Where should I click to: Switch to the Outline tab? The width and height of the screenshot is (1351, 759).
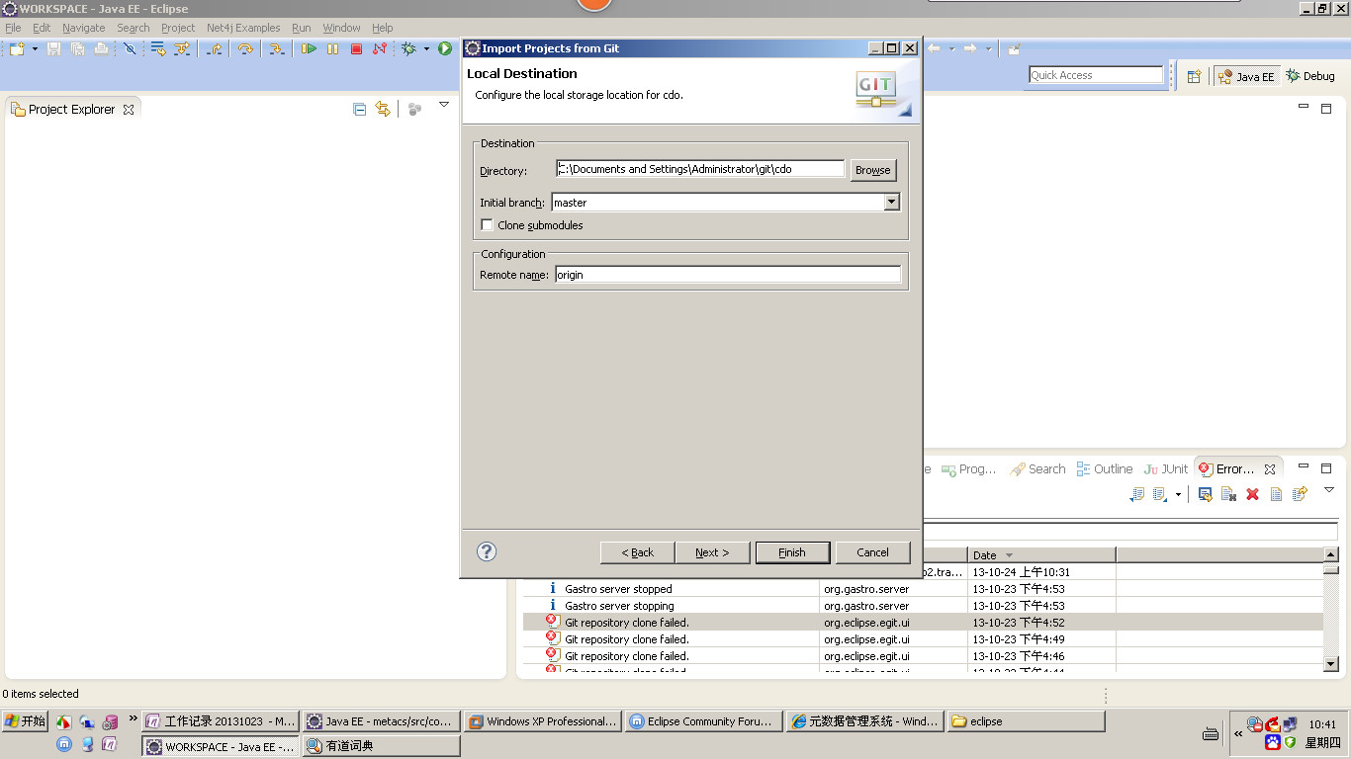(1105, 469)
